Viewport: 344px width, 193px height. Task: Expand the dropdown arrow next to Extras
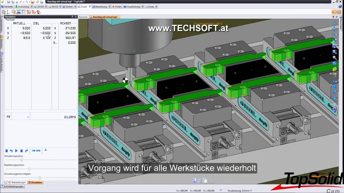(156, 6)
